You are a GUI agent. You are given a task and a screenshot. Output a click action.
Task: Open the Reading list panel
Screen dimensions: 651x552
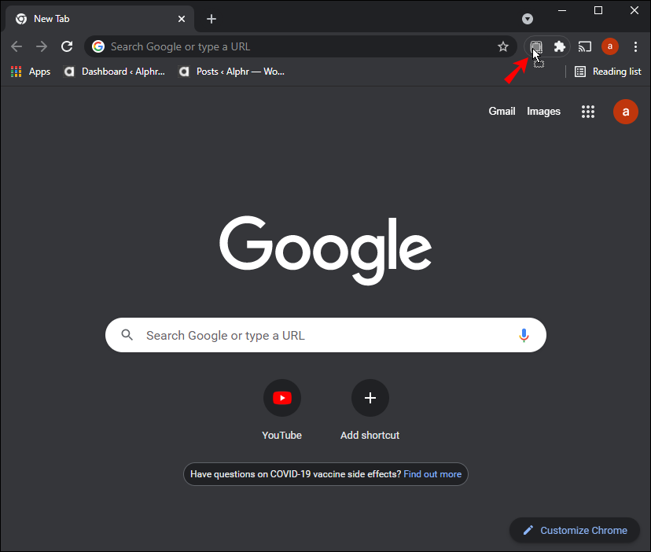608,72
